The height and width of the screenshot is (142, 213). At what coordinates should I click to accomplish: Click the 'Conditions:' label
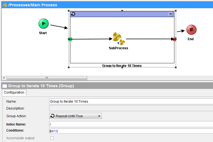15,130
